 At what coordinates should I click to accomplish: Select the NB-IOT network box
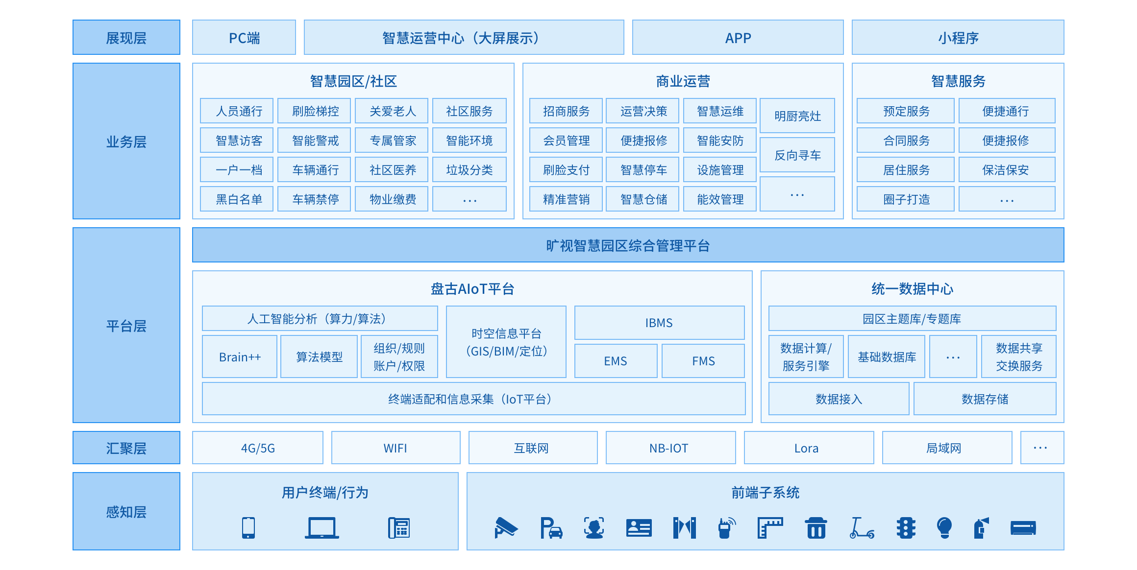point(669,448)
